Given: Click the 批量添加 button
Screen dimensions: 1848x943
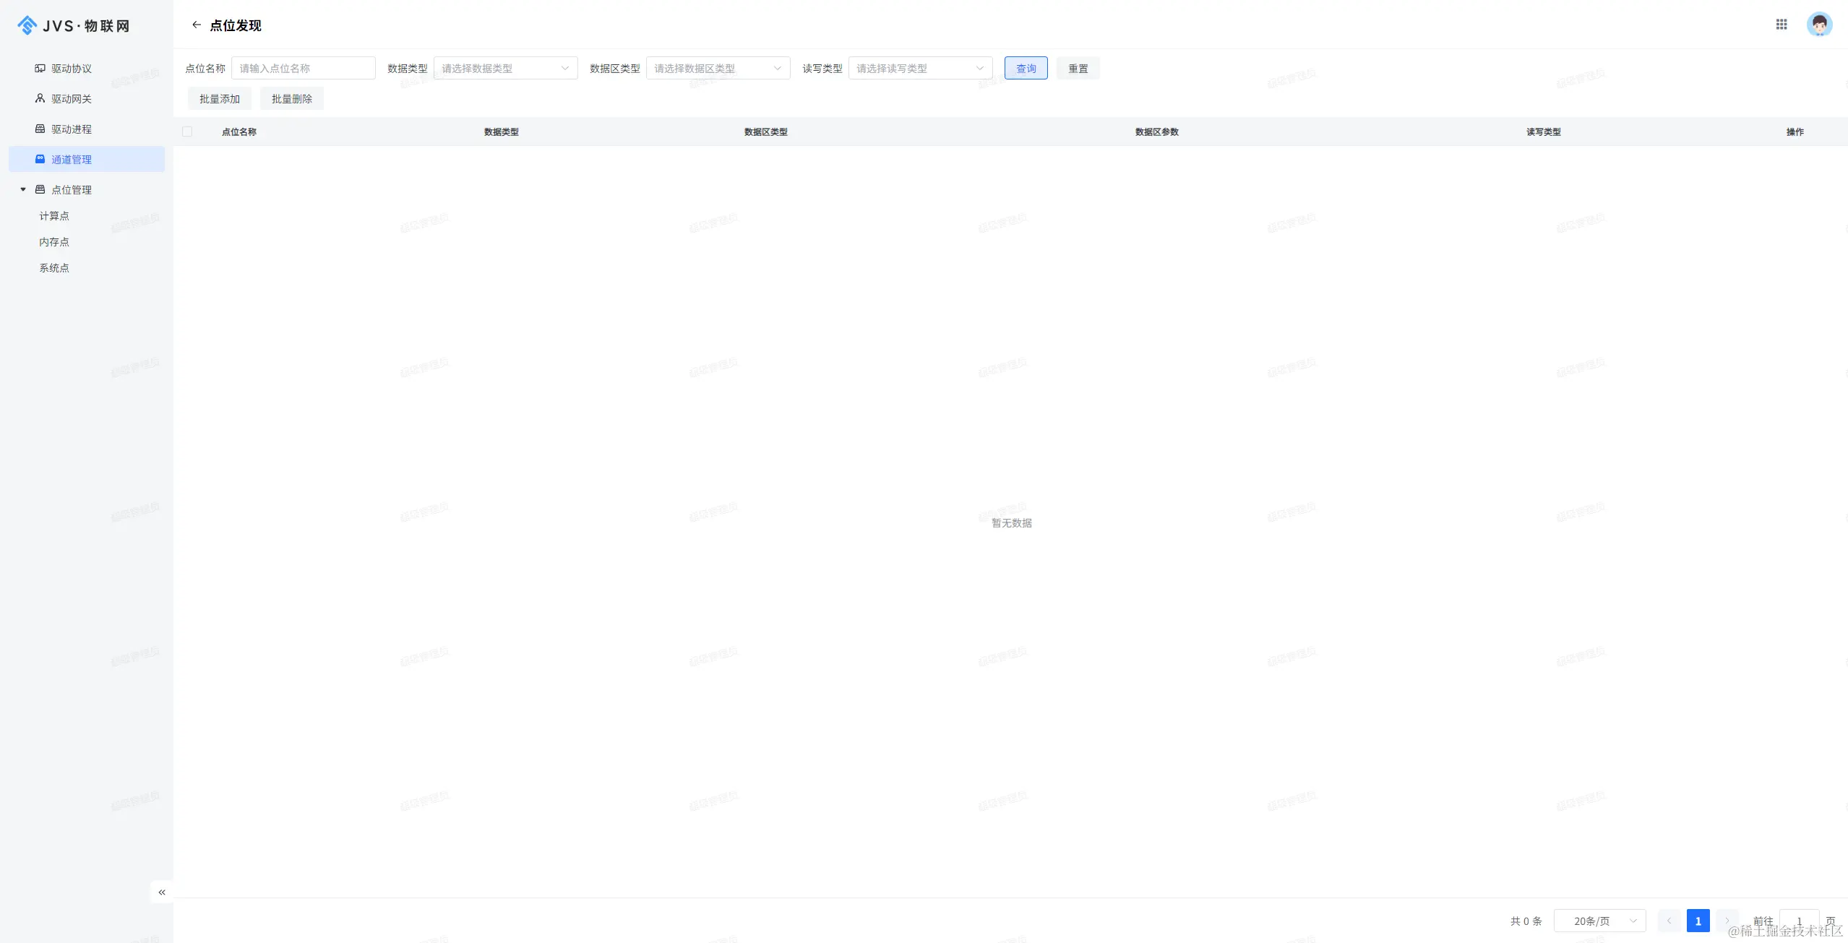Looking at the screenshot, I should pyautogui.click(x=220, y=99).
